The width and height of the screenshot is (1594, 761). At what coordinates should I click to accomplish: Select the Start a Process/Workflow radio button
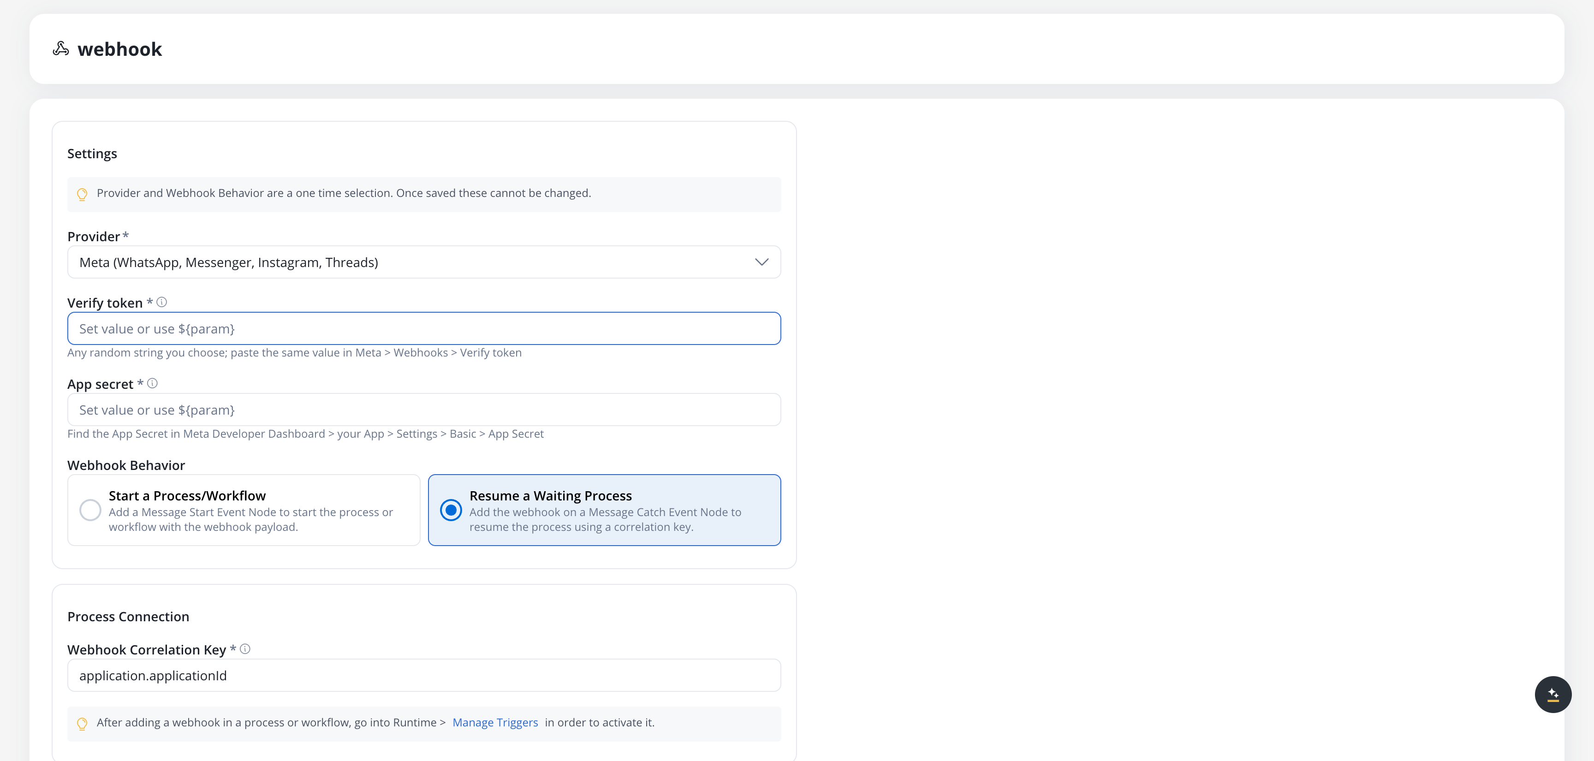[x=90, y=511]
